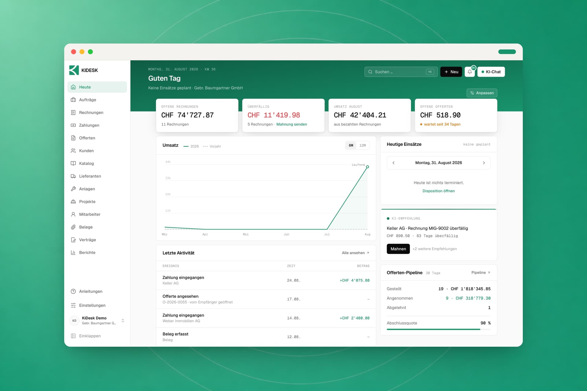Click the Zahlungen banknote icon in sidebar
This screenshot has height=391, width=587.
tap(73, 125)
